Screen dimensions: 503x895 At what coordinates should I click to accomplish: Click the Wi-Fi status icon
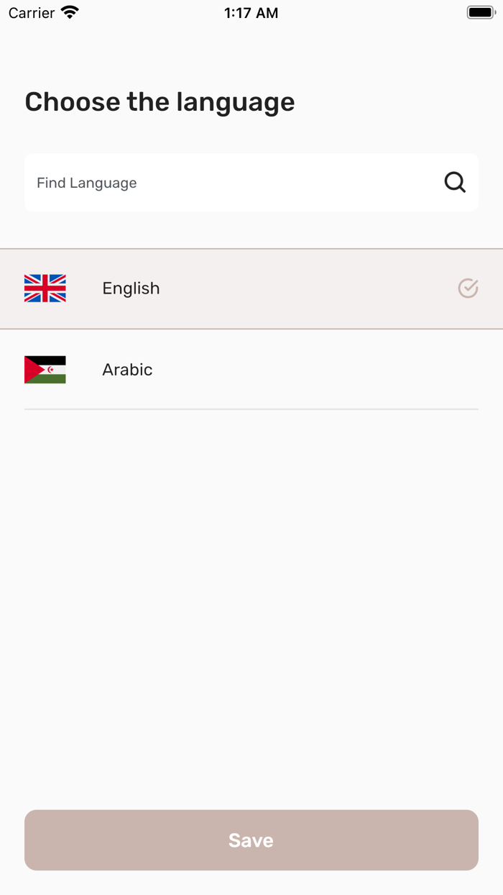70,13
